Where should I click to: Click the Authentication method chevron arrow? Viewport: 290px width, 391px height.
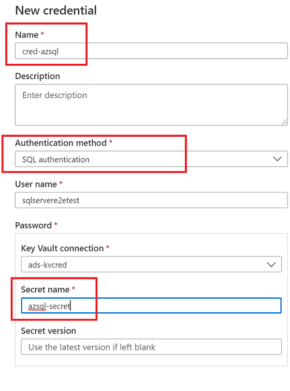coord(277,159)
